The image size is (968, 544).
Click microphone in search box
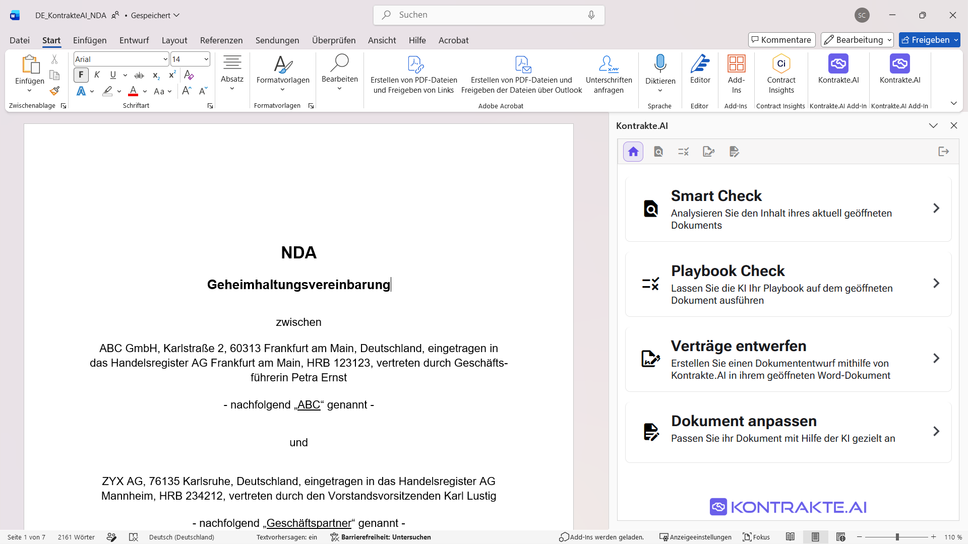(591, 15)
